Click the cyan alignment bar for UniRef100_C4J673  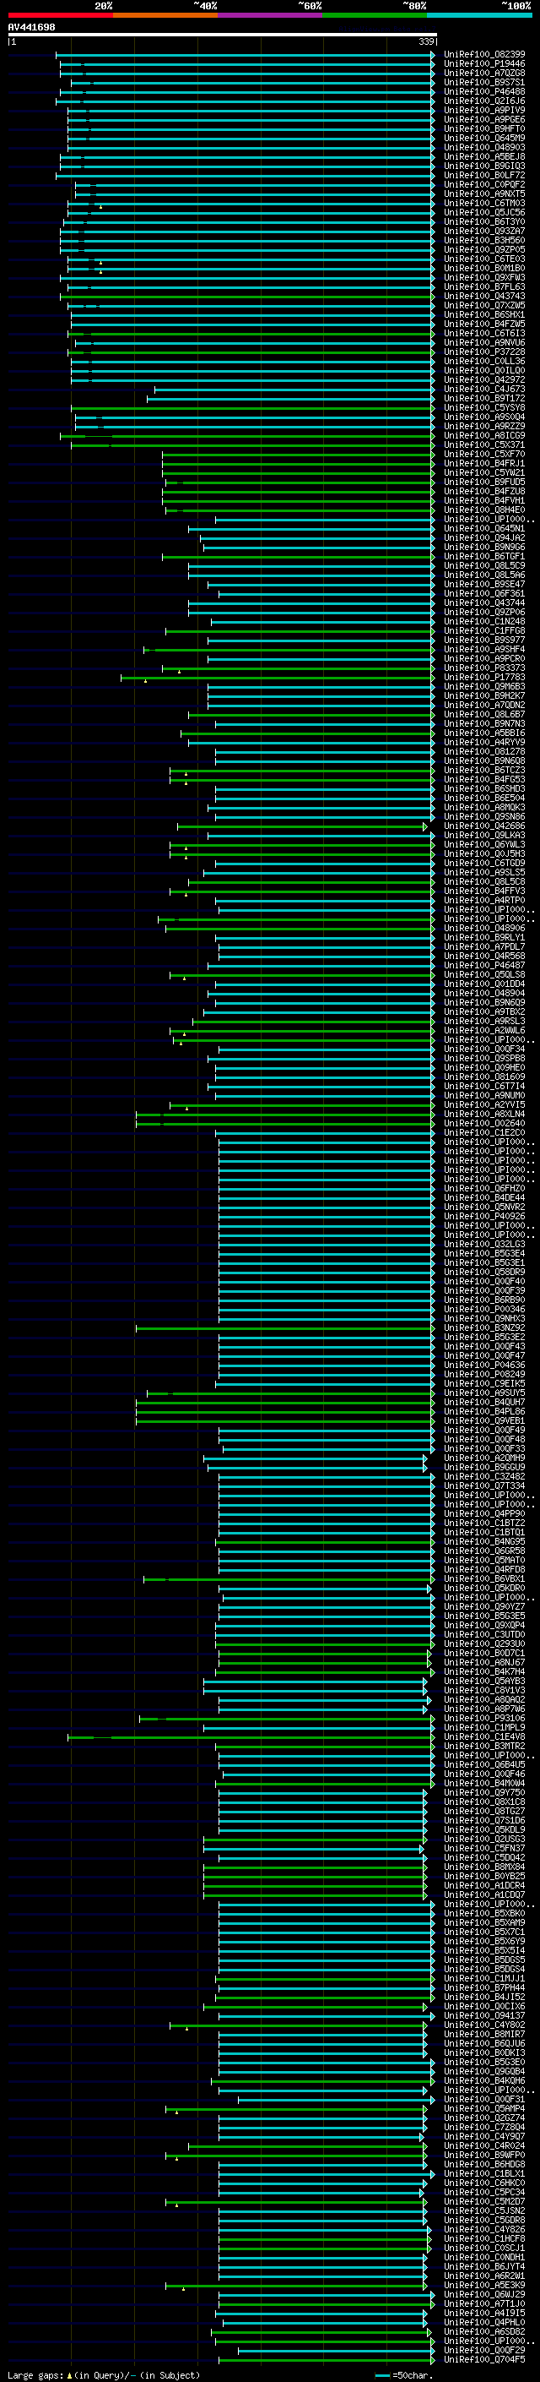[294, 390]
